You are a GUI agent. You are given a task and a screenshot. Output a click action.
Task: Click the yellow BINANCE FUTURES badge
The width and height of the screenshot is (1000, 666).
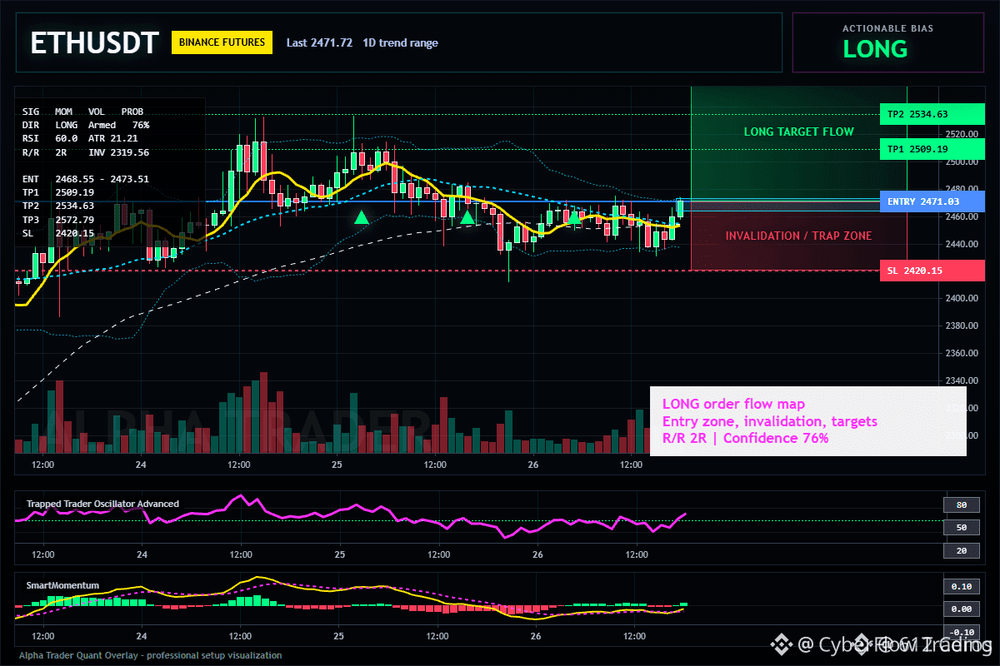click(x=222, y=42)
